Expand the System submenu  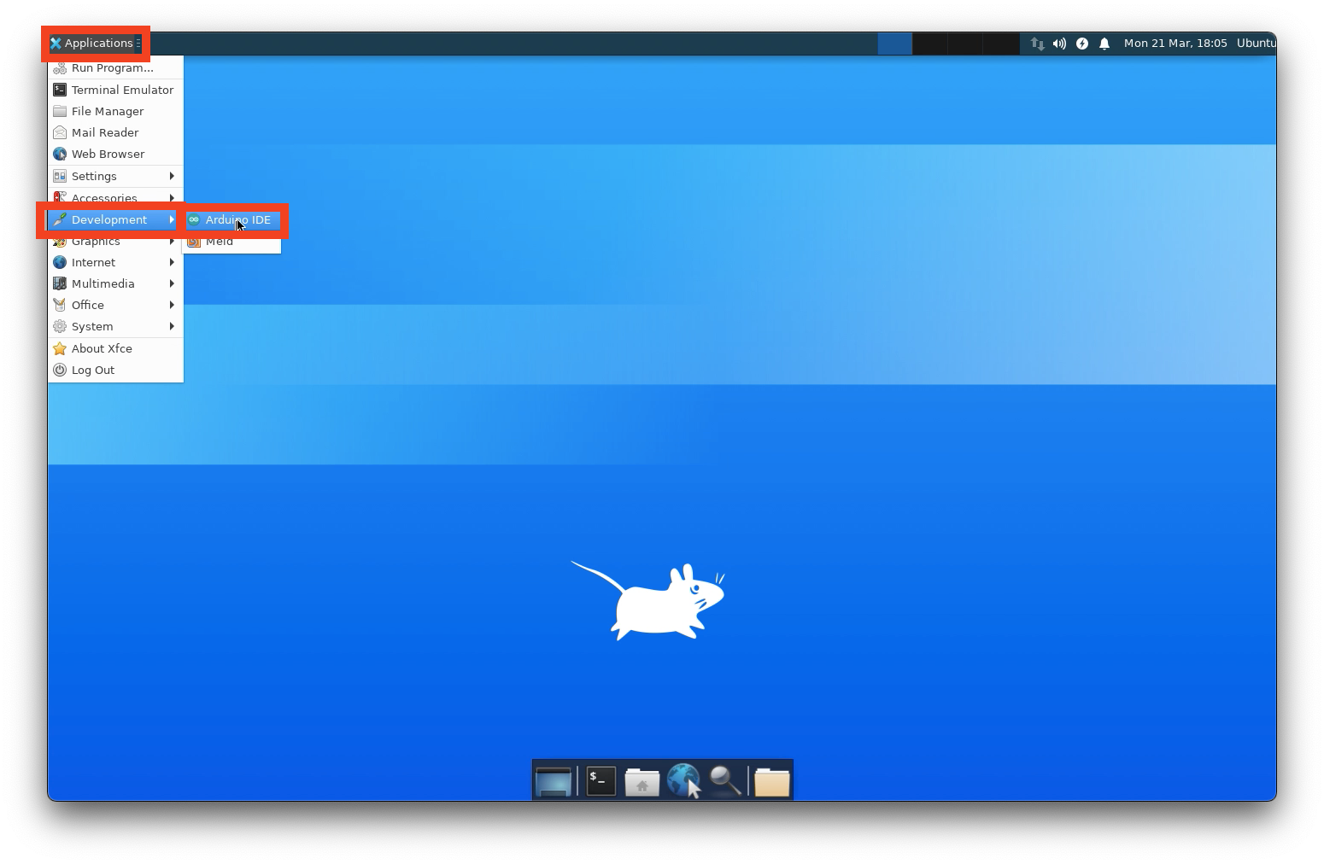(94, 326)
